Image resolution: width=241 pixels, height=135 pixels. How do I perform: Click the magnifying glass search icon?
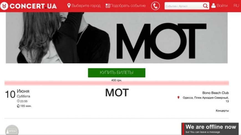coord(205,6)
